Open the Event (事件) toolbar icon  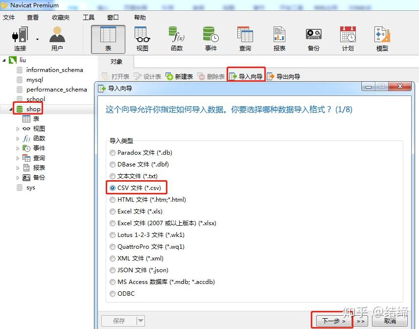tap(210, 39)
